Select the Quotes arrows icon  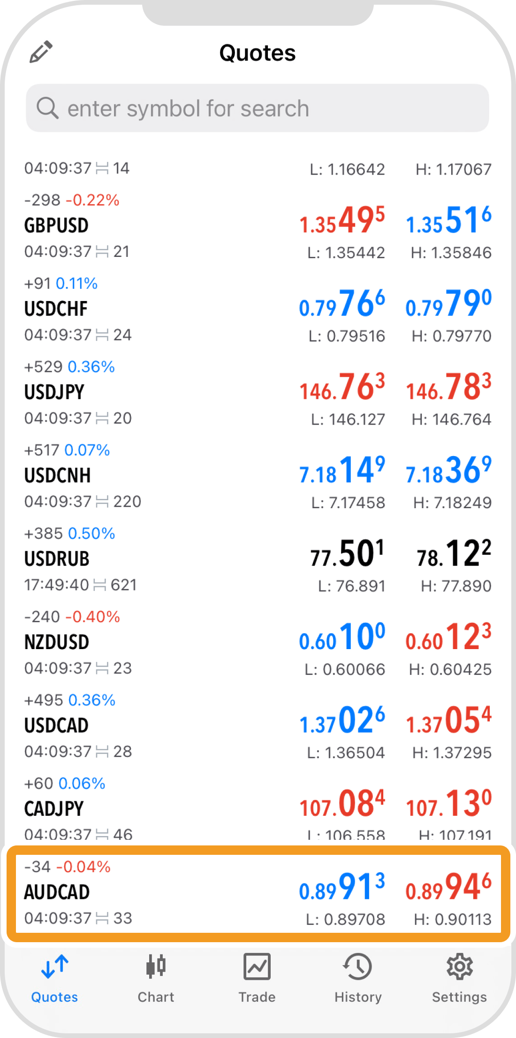click(x=54, y=967)
